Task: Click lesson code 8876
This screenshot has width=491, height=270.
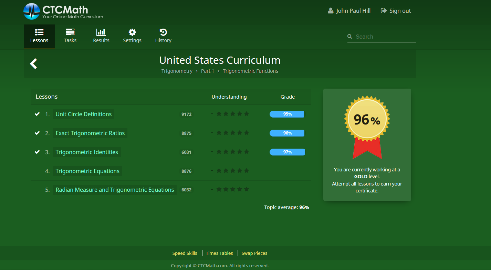Action: click(186, 171)
